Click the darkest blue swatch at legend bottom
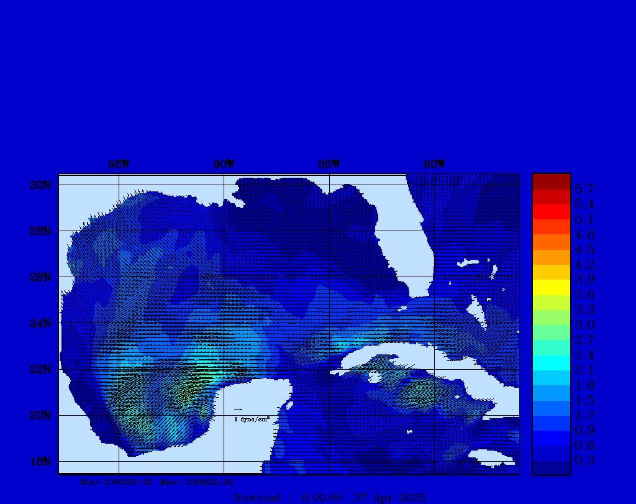Image resolution: width=636 pixels, height=504 pixels. 551,468
